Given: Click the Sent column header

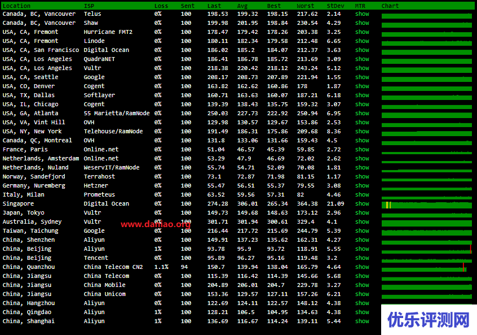Looking at the screenshot, I should (x=187, y=6).
